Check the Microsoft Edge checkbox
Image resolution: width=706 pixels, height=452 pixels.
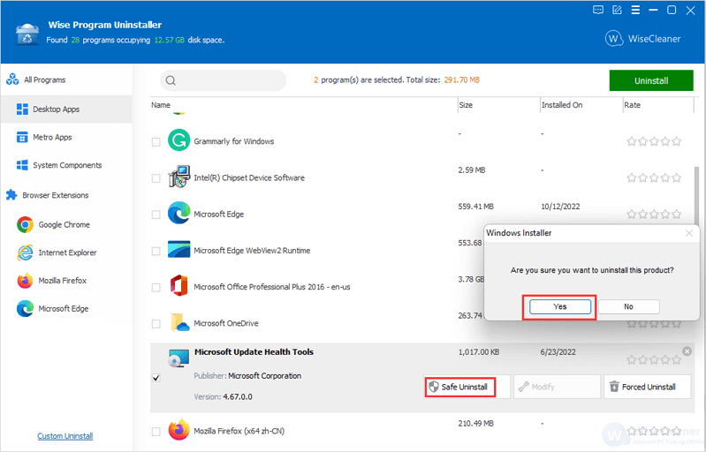(x=156, y=215)
